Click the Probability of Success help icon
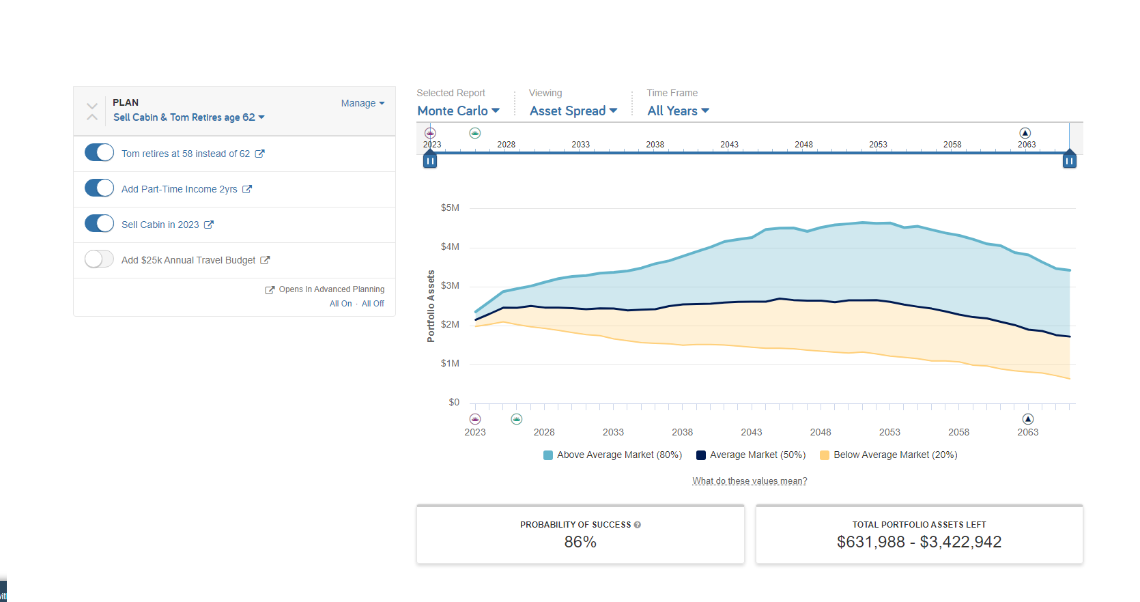Image resolution: width=1140 pixels, height=602 pixels. pos(638,525)
